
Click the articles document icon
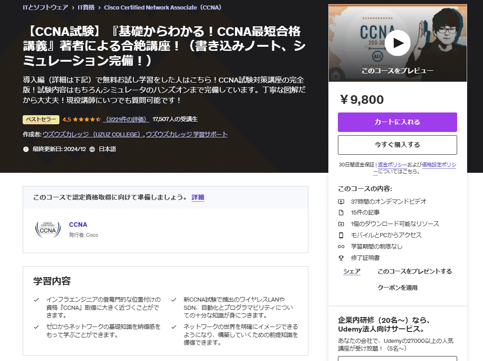tap(341, 213)
